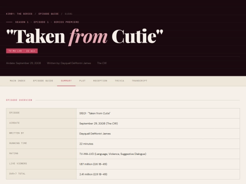Click the S1E01 breadcrumb item
This screenshot has height=184, width=246.
(68, 14)
